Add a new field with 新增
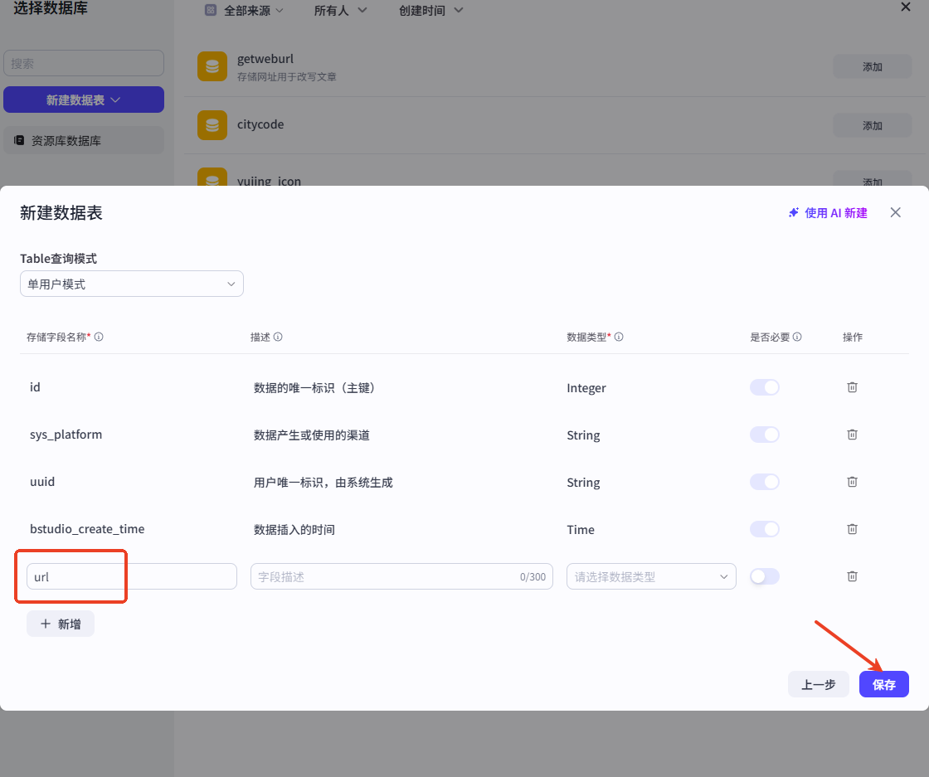Screen dimensions: 929x777 click(61, 624)
